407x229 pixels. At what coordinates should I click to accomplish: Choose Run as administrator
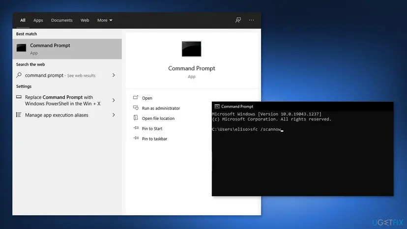pos(161,108)
